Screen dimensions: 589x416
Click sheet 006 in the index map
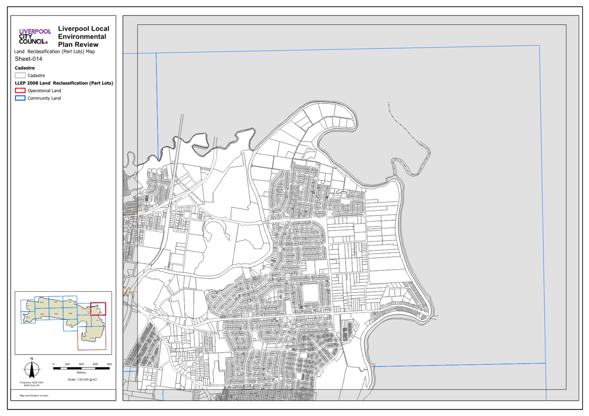(56, 314)
